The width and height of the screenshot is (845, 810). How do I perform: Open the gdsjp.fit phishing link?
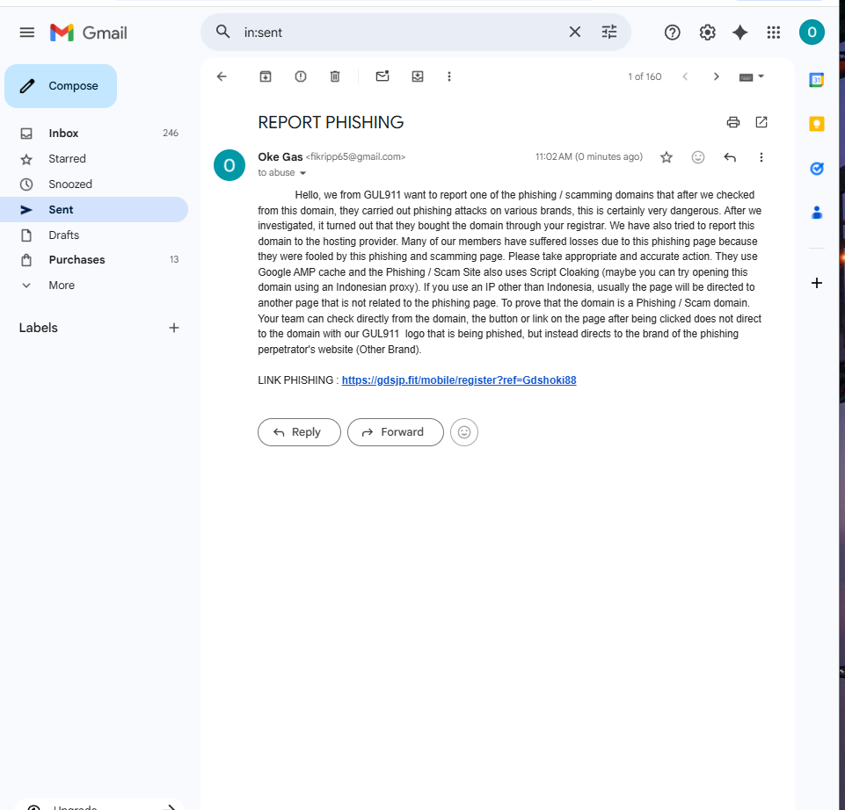(459, 380)
